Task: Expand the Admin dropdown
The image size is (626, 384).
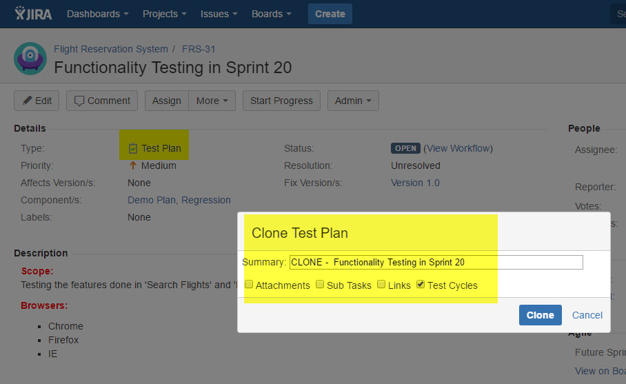Action: point(353,101)
